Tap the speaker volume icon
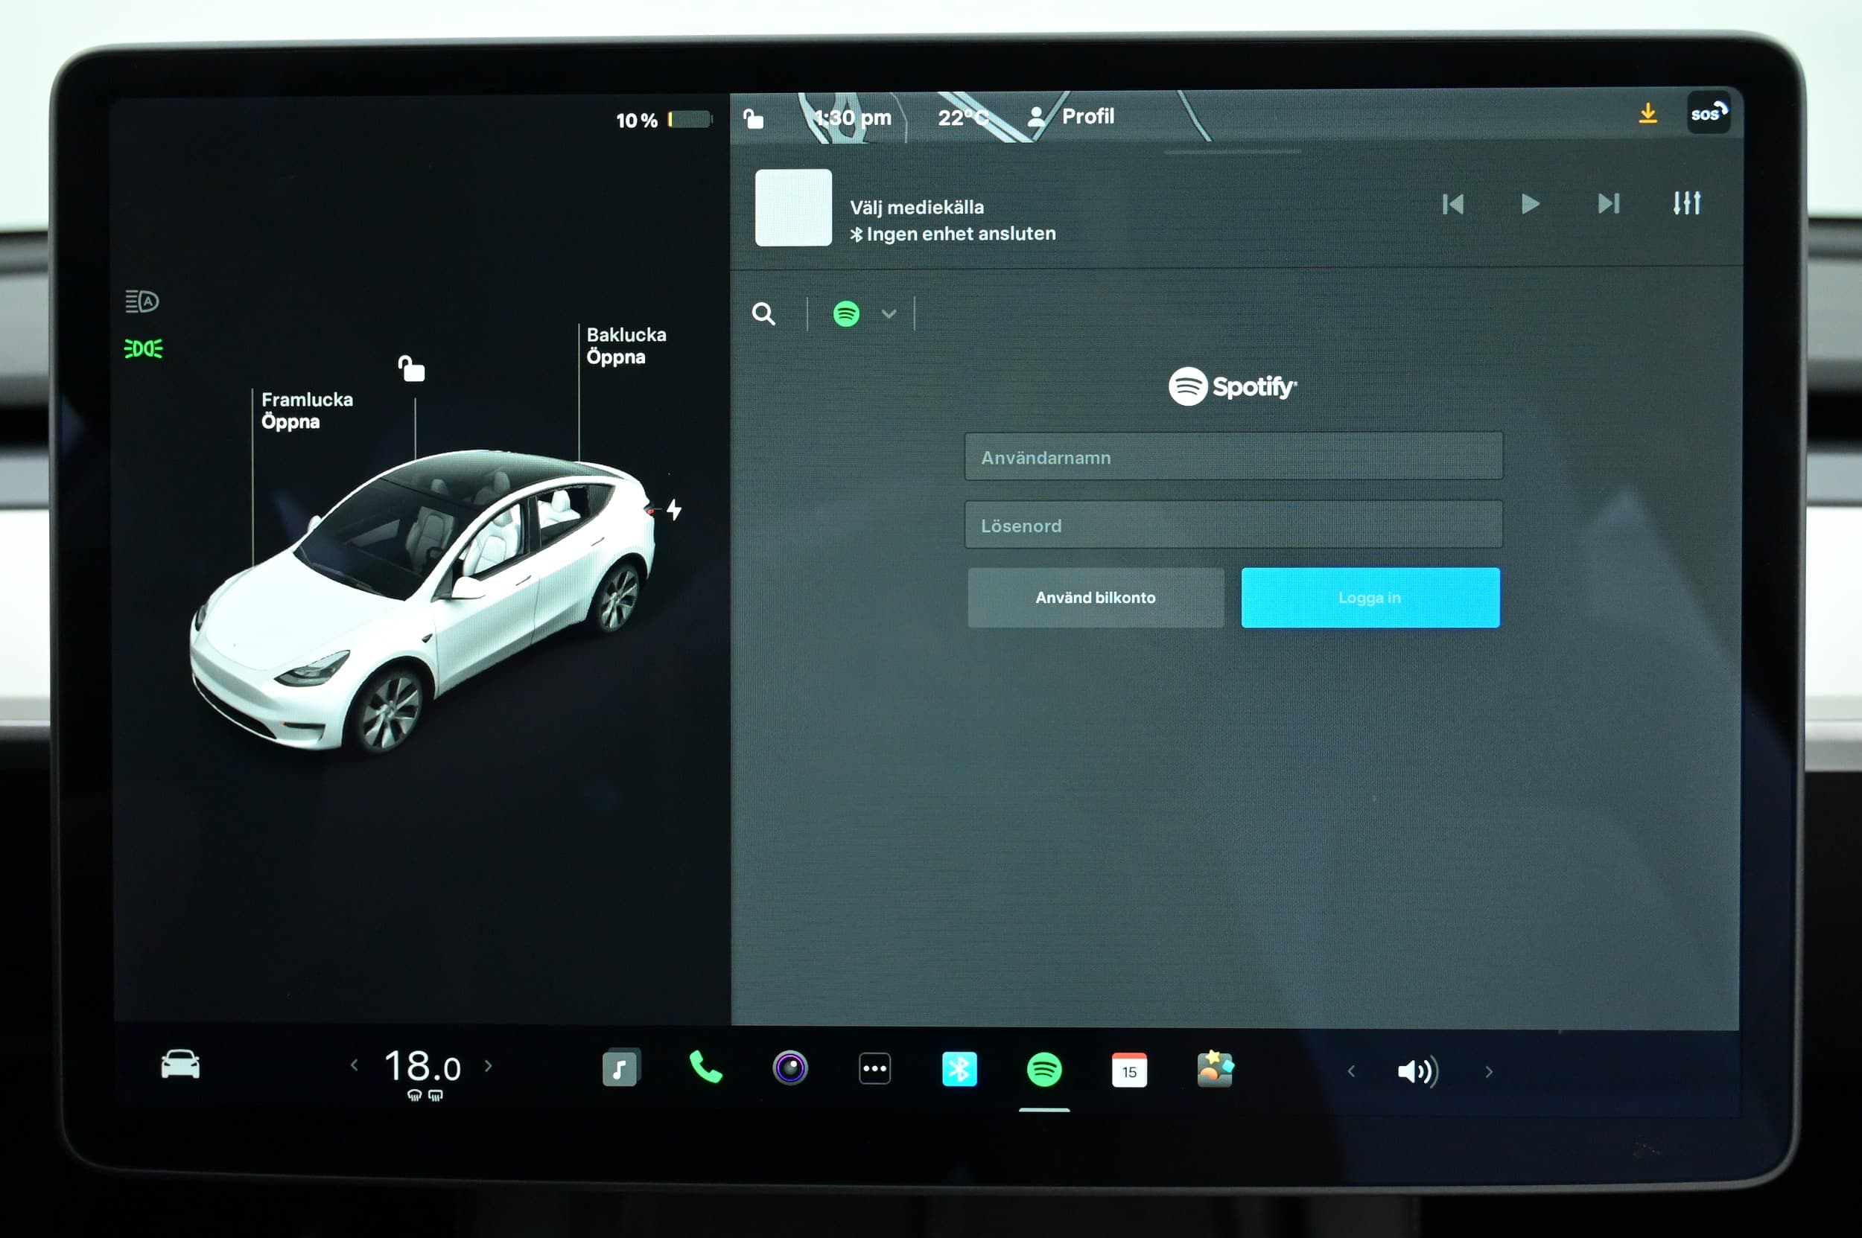Viewport: 1862px width, 1238px height. [1418, 1071]
